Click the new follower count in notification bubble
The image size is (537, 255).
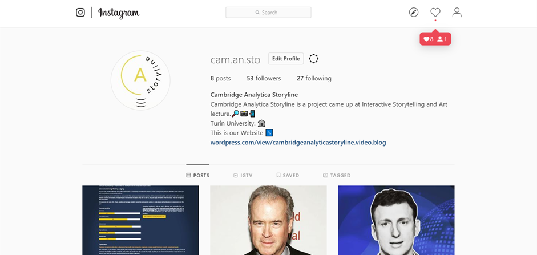[442, 39]
